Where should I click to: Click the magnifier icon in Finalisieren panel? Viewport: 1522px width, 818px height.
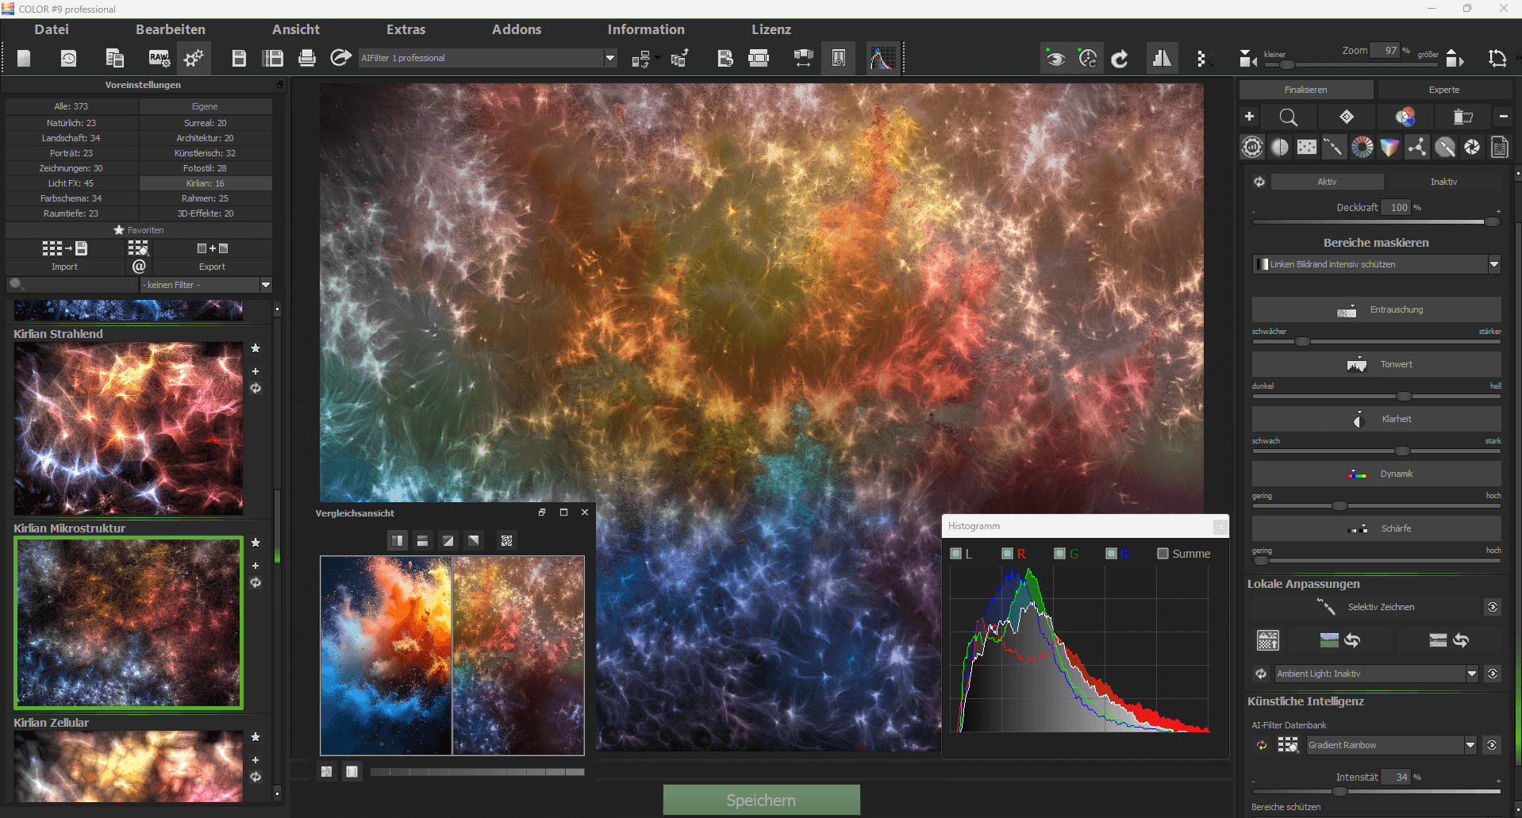(1289, 117)
